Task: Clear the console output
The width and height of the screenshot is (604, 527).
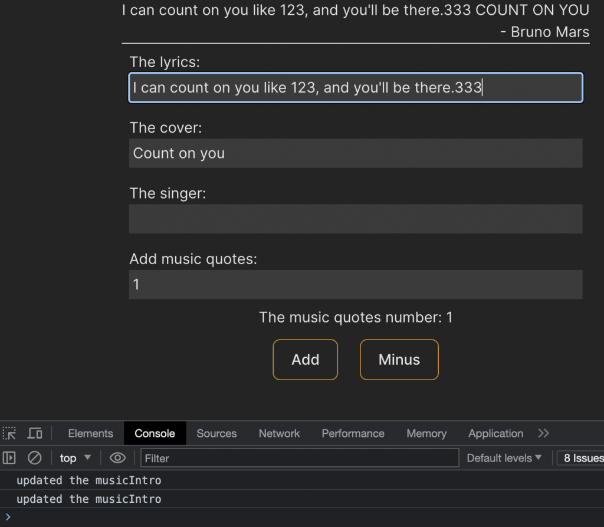Action: [x=35, y=458]
